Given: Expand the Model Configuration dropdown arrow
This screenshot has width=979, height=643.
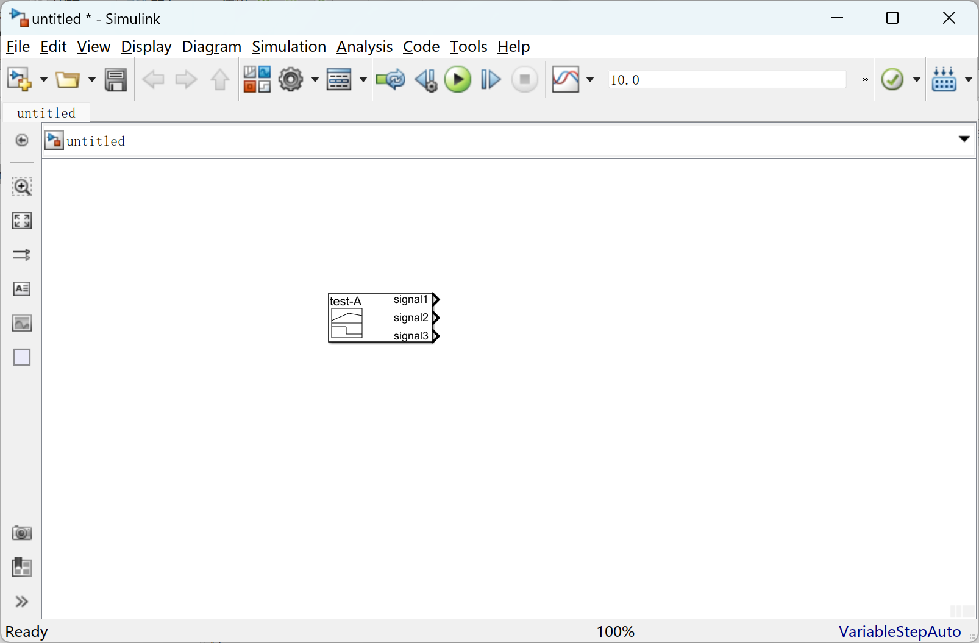Looking at the screenshot, I should 315,80.
